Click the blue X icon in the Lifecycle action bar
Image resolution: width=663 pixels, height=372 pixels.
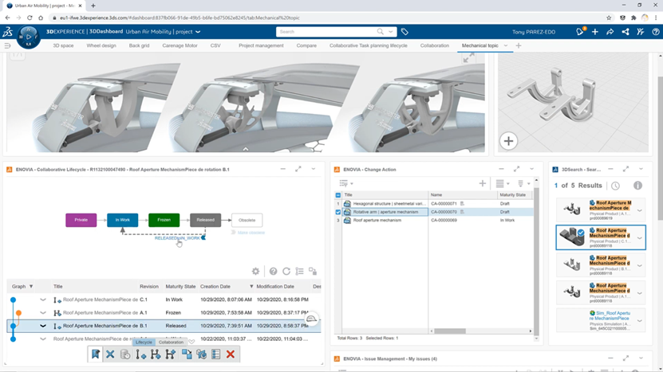click(x=110, y=354)
